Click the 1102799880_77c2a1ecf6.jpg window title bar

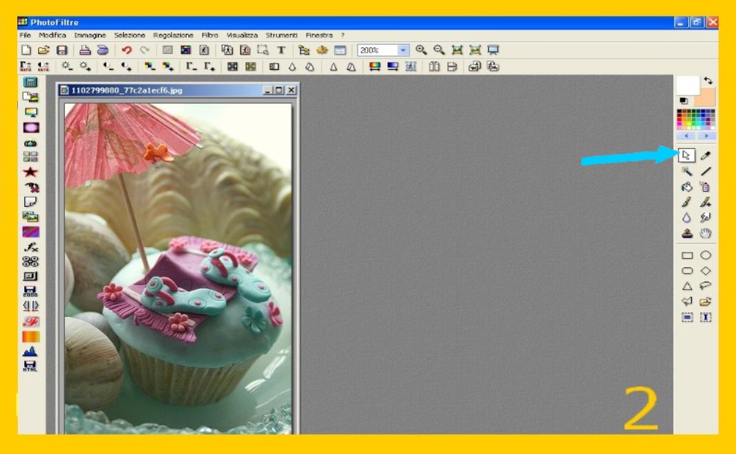tap(159, 90)
